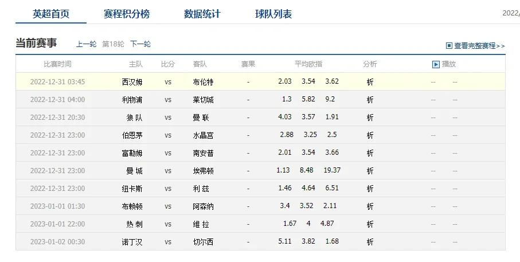This screenshot has width=520, height=262.
Task: Open analysis 析 for 诺丁汉 vs 切尔西
Action: point(370,242)
